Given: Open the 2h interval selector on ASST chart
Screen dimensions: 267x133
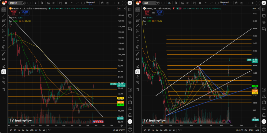Looking at the screenshot, I should 169,3.
